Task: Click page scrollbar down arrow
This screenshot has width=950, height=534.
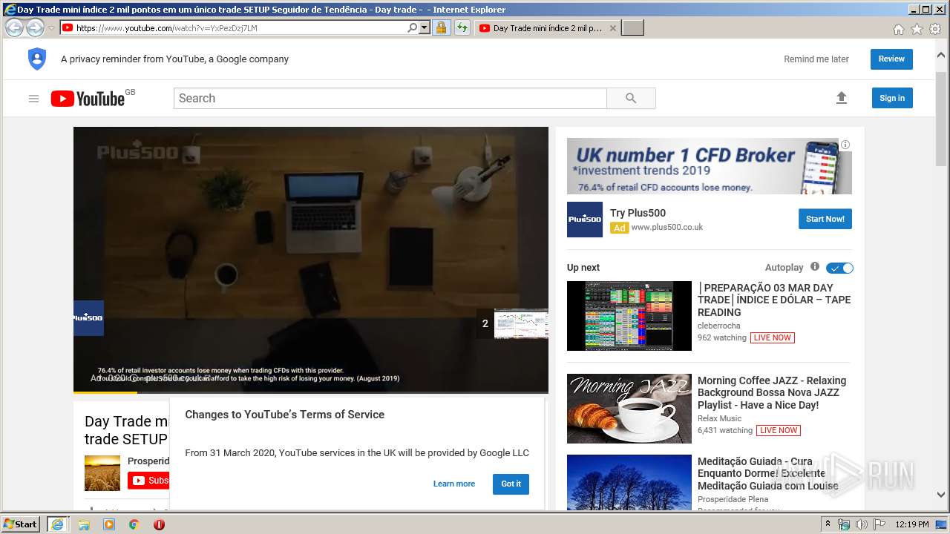Action: [x=941, y=495]
